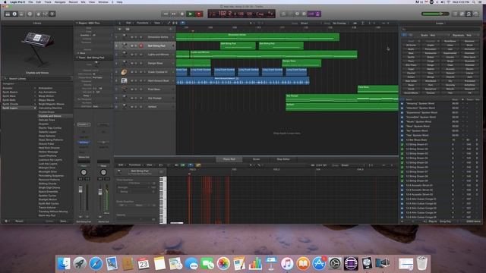The width and height of the screenshot is (486, 273).
Task: Mute the Arp Arpeggi track
Action: pyautogui.click(x=131, y=98)
